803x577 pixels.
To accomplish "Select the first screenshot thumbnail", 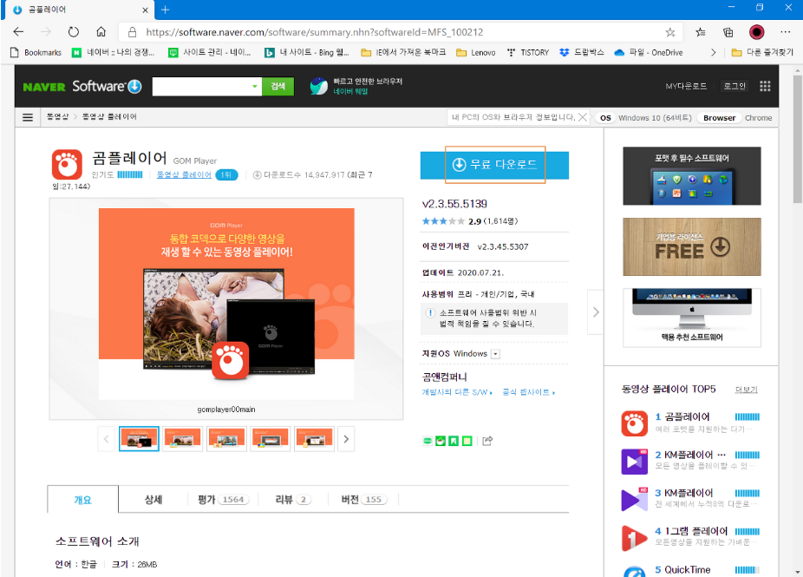I will [x=139, y=439].
